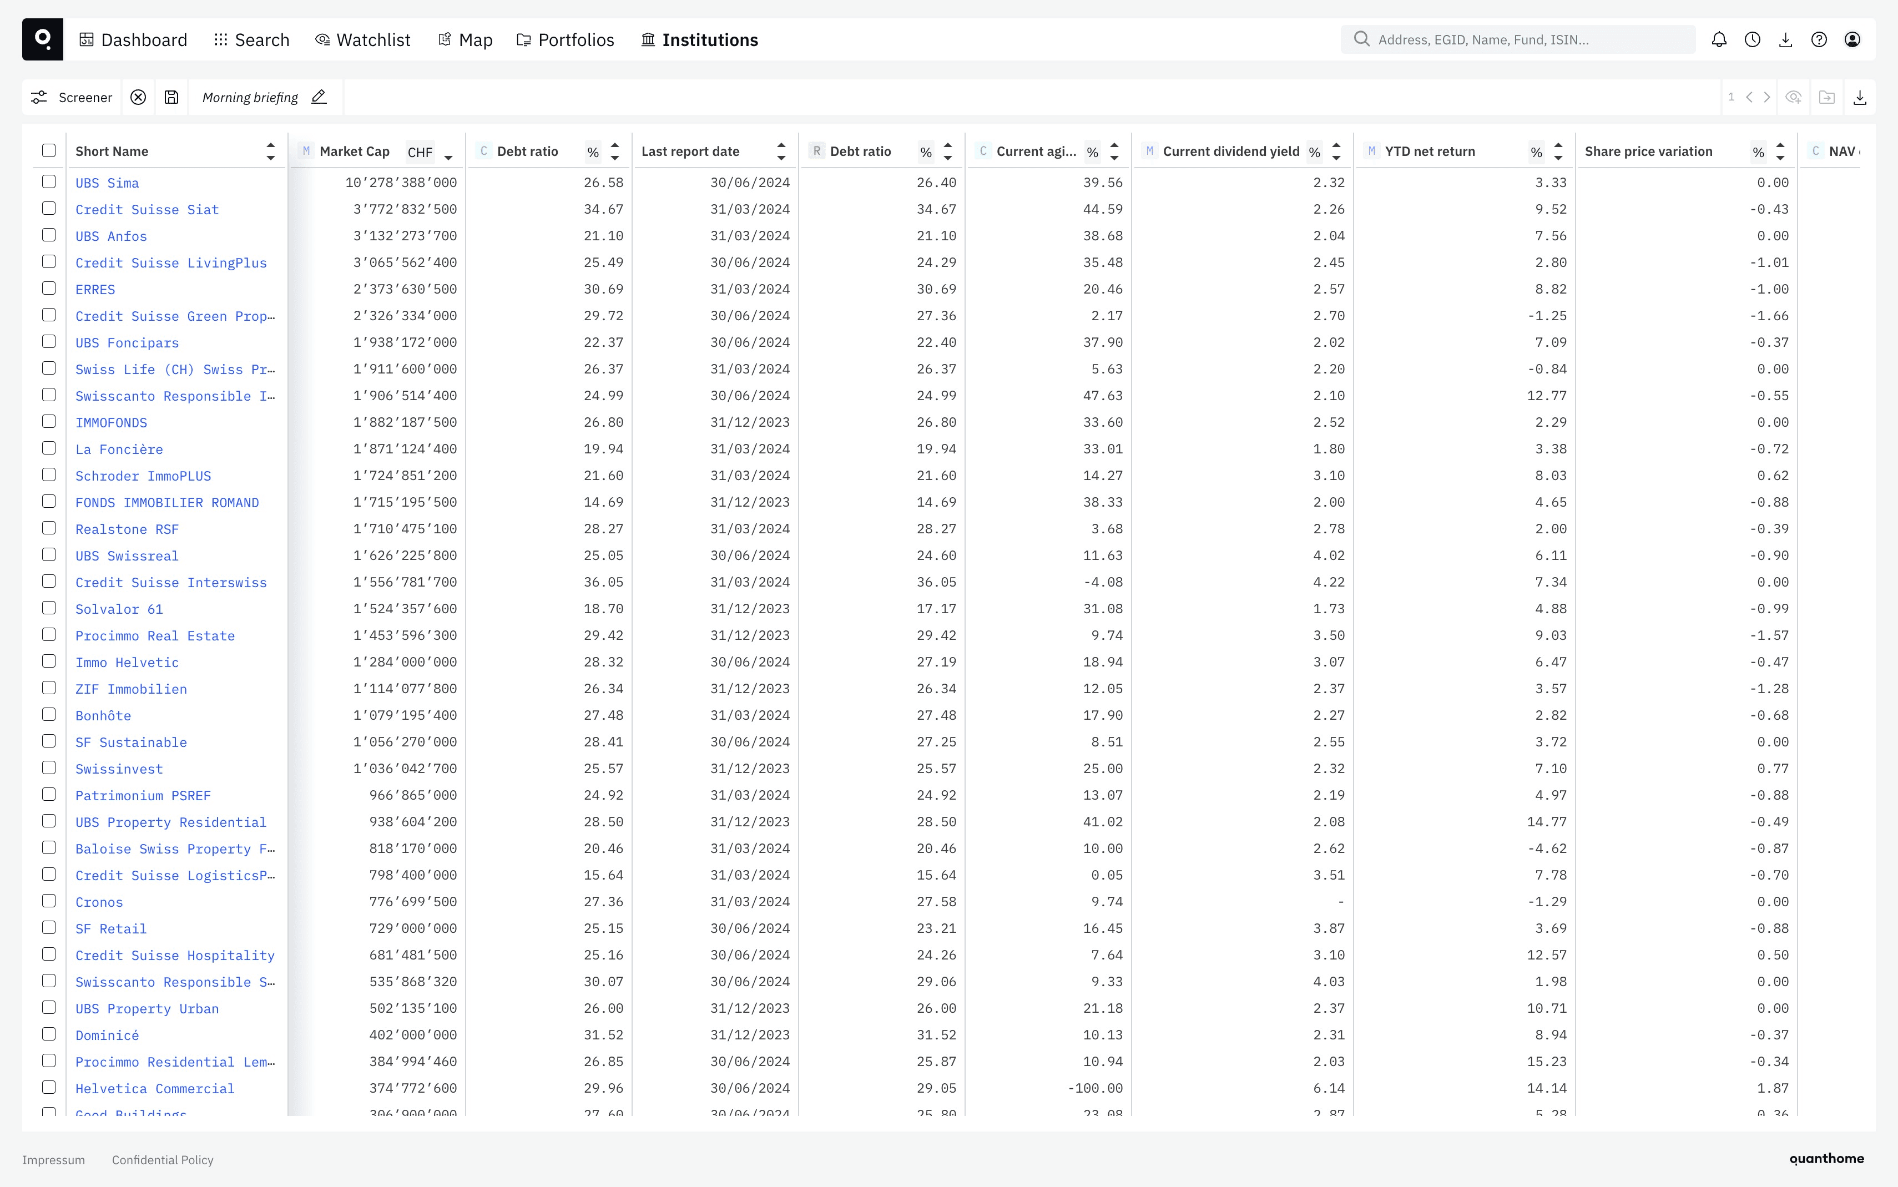Screen dimensions: 1898x1187
Task: Sort by Last report date arrows
Action: (781, 151)
